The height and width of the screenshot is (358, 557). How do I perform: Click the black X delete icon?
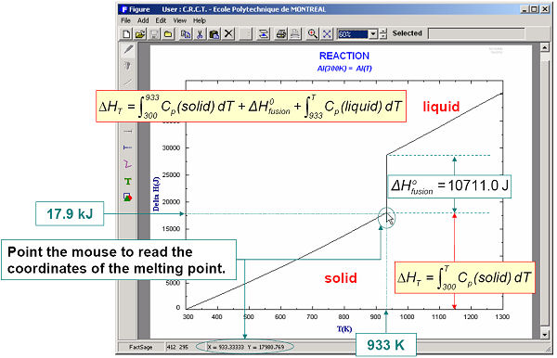228,33
